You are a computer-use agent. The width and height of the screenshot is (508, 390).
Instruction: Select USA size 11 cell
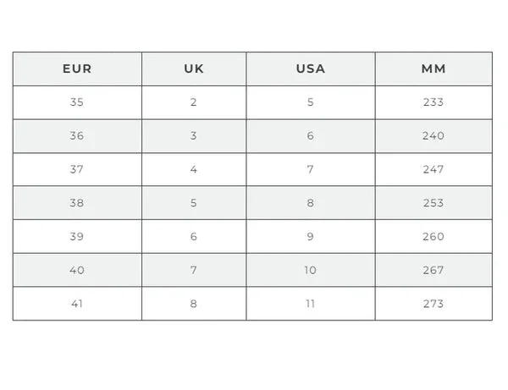pos(311,304)
